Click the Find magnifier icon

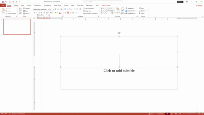[x=140, y=8]
